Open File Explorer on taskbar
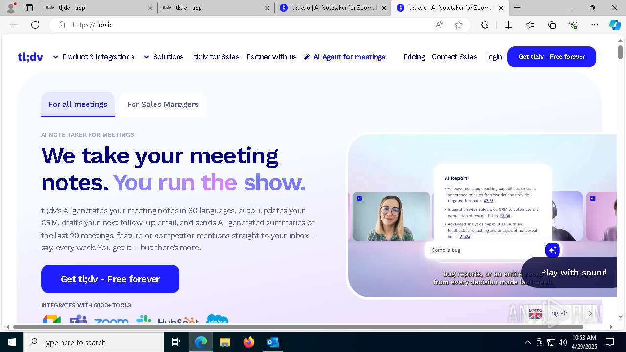This screenshot has width=626, height=352. point(224,342)
